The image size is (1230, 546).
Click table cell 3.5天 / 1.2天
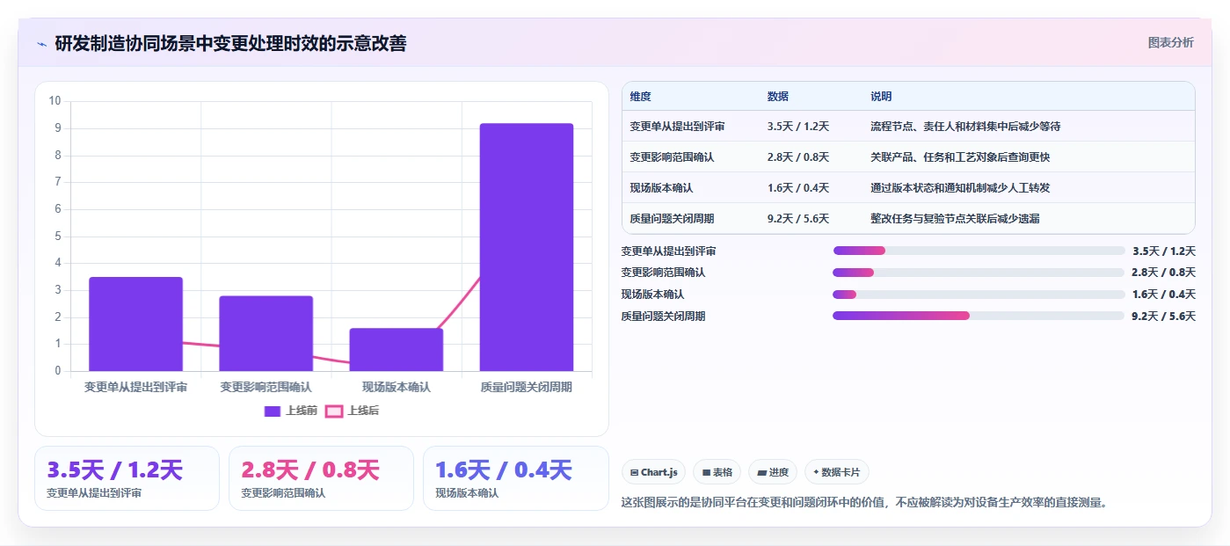798,127
